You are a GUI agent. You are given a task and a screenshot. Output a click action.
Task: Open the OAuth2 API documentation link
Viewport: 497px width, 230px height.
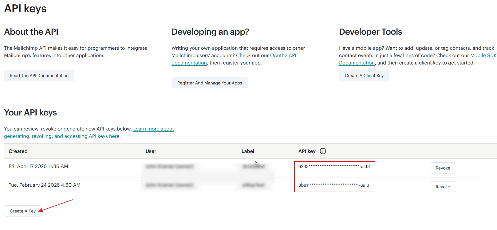pos(283,56)
